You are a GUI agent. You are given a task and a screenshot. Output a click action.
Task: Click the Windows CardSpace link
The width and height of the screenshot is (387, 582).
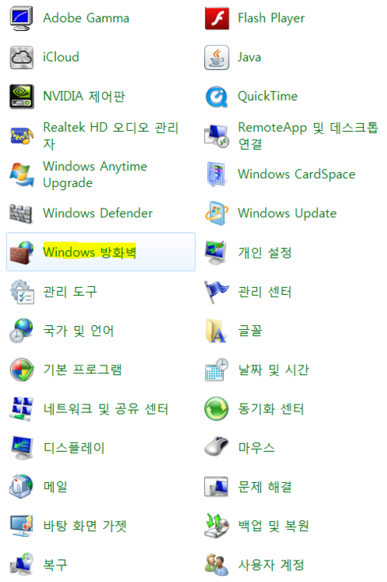click(x=296, y=174)
